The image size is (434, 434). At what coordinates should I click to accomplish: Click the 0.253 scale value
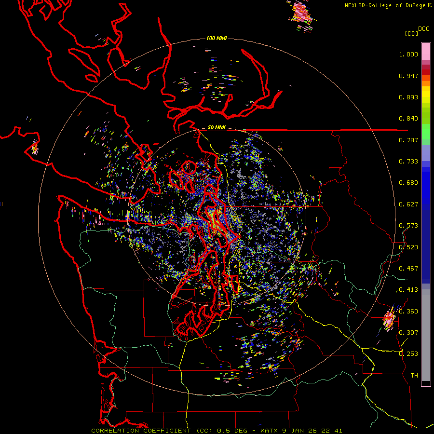point(408,354)
